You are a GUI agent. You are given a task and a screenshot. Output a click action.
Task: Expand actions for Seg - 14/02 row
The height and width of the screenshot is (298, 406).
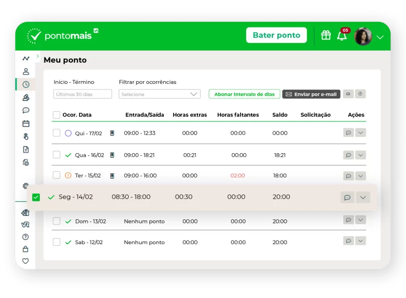(x=363, y=198)
